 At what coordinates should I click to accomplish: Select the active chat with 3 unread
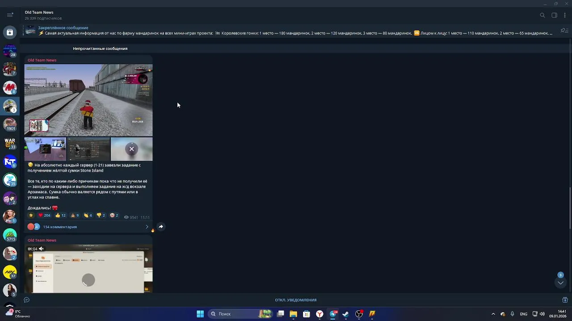click(x=10, y=106)
